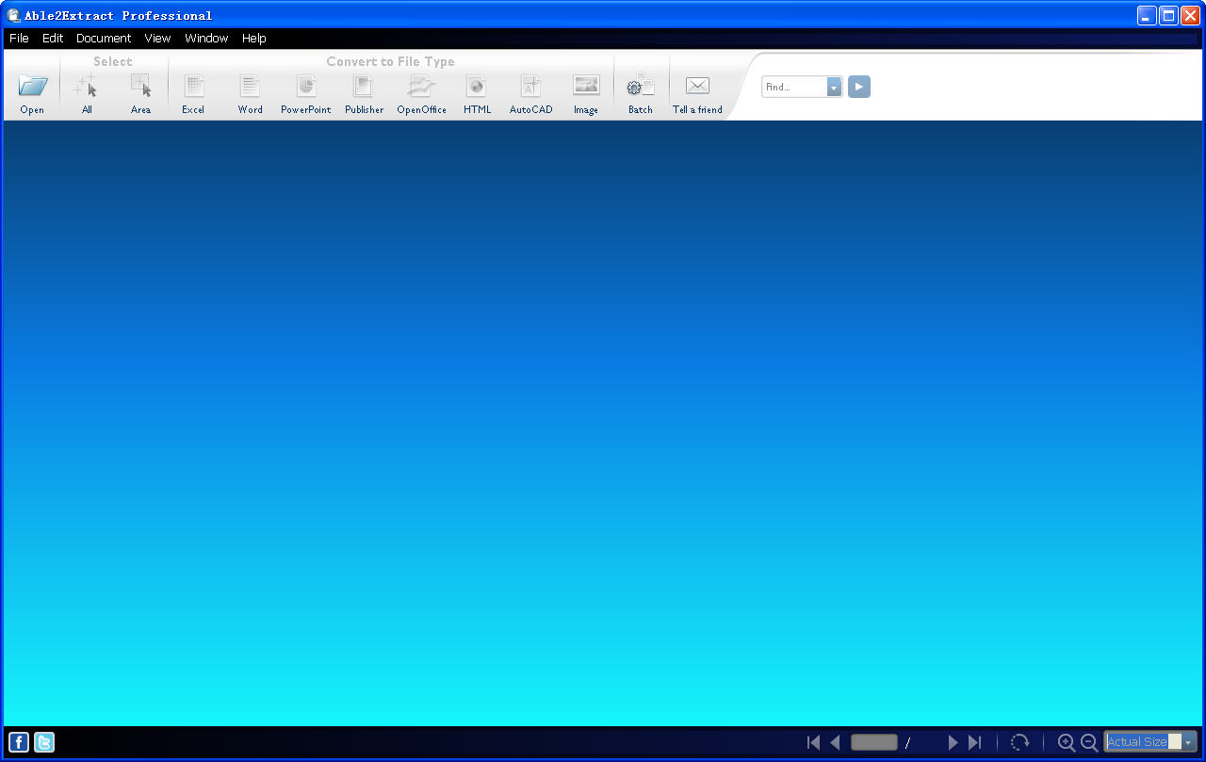Viewport: 1206px width, 762px height.
Task: Zoom out with the magnifier minus icon
Action: pos(1089,742)
